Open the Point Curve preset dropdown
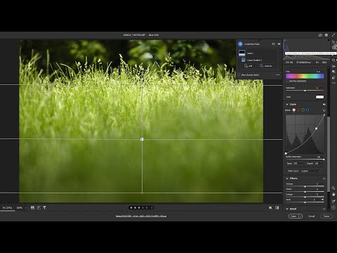 [x=311, y=171]
